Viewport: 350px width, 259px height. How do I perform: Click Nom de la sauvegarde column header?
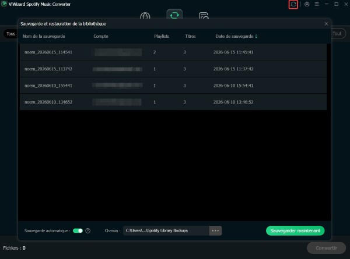(44, 36)
